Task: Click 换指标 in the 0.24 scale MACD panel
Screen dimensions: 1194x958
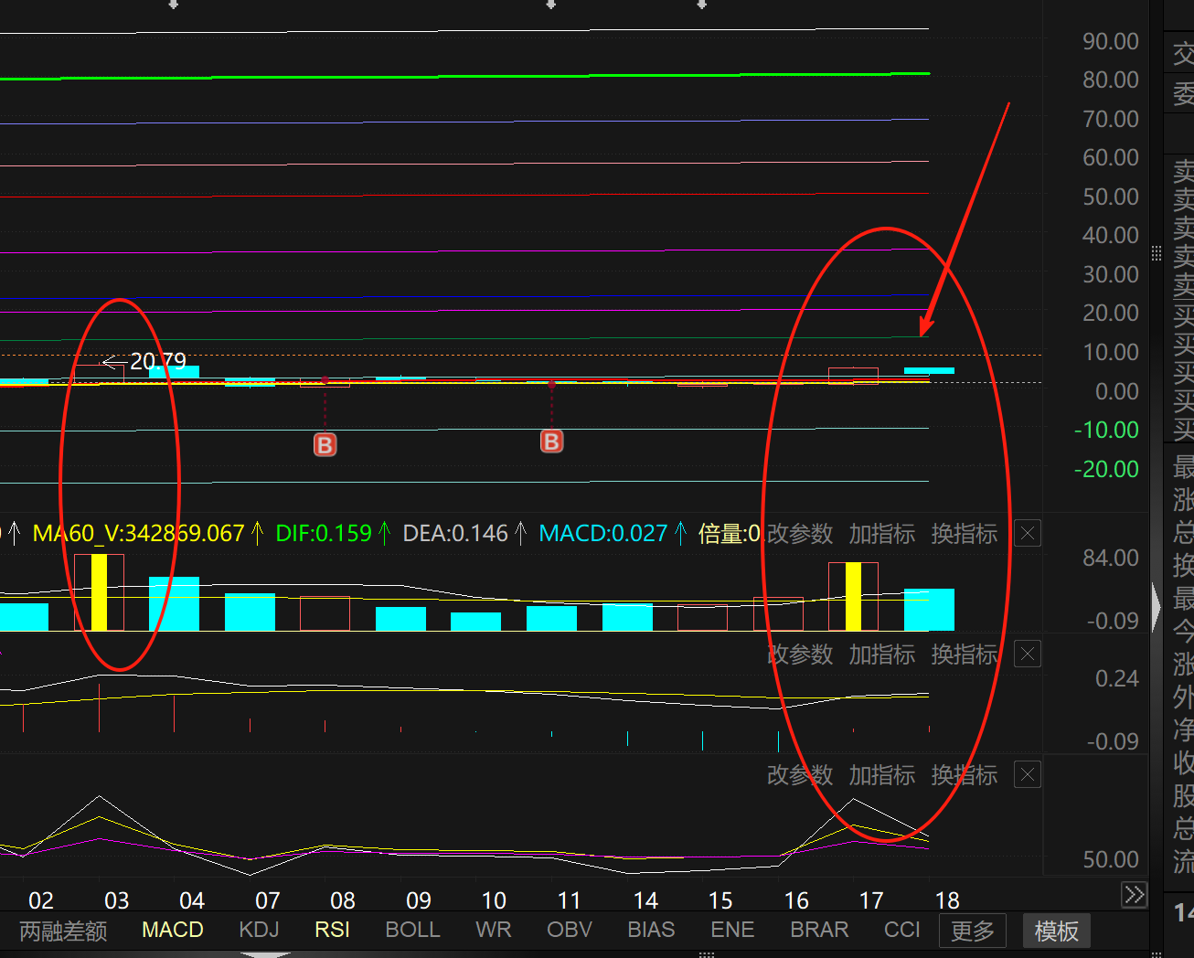Action: point(965,655)
